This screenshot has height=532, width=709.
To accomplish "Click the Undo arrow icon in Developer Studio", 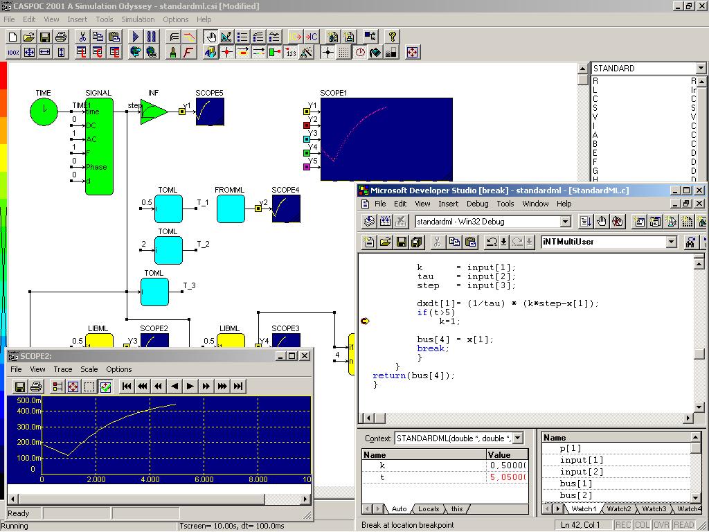I will click(492, 242).
